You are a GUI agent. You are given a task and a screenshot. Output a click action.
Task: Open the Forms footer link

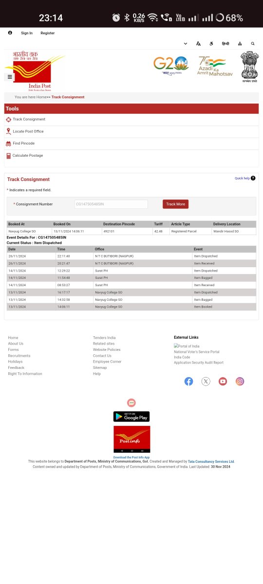tap(13, 349)
